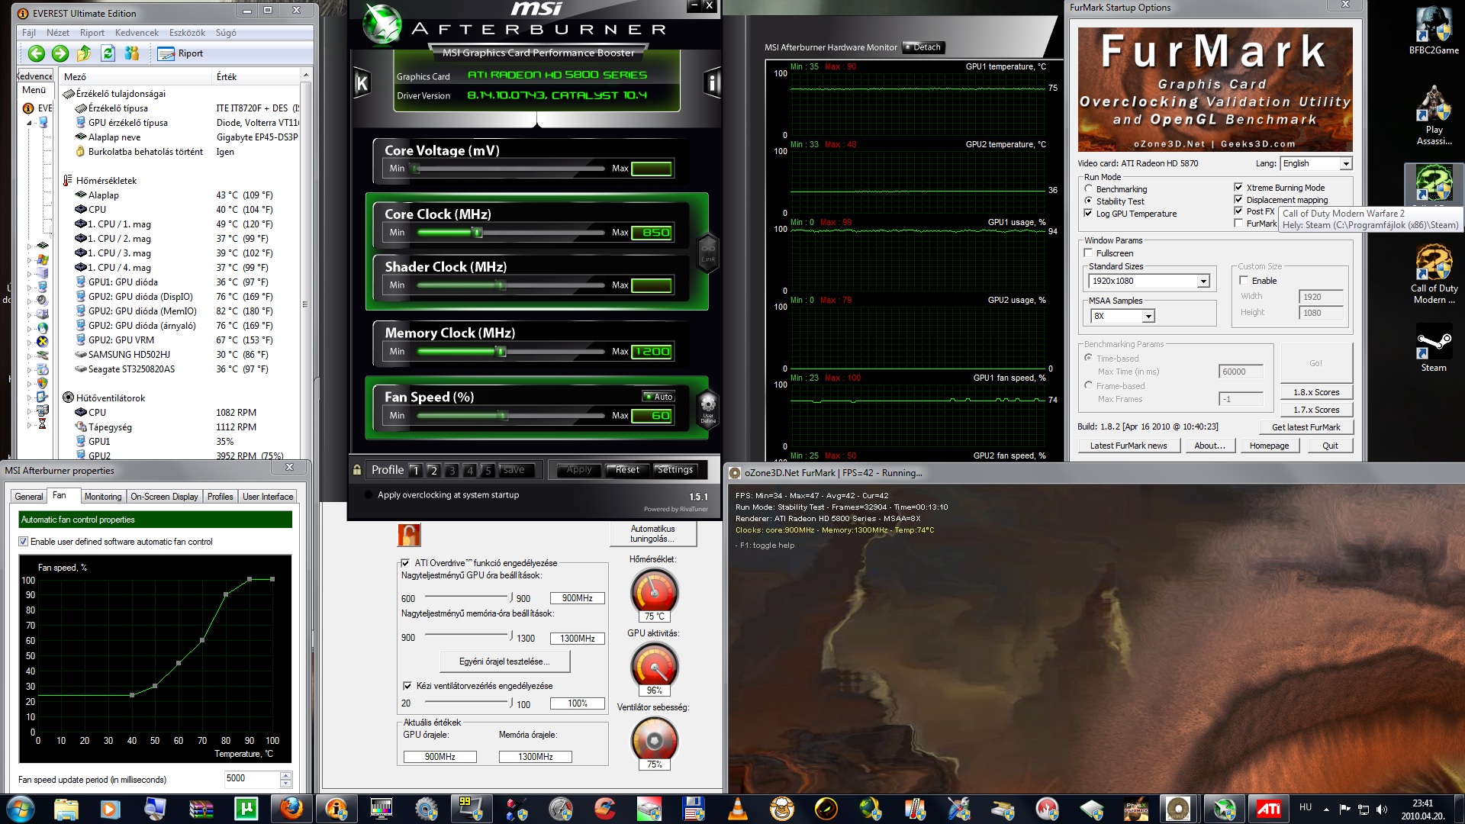Toggle Auto fan speed in Afterburner

pos(658,396)
